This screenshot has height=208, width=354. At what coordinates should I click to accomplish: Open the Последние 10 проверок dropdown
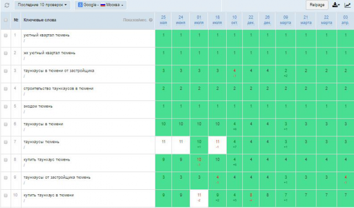42,5
